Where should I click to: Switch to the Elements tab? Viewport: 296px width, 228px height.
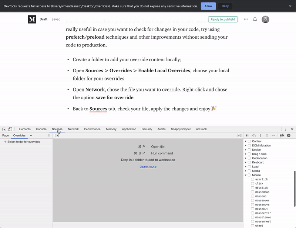25,129
